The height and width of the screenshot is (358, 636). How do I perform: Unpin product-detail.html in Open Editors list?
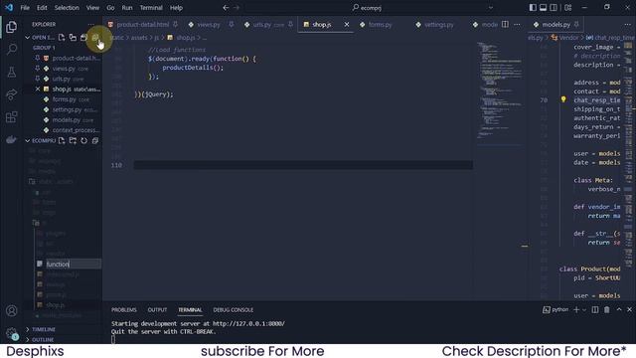[x=38, y=58]
